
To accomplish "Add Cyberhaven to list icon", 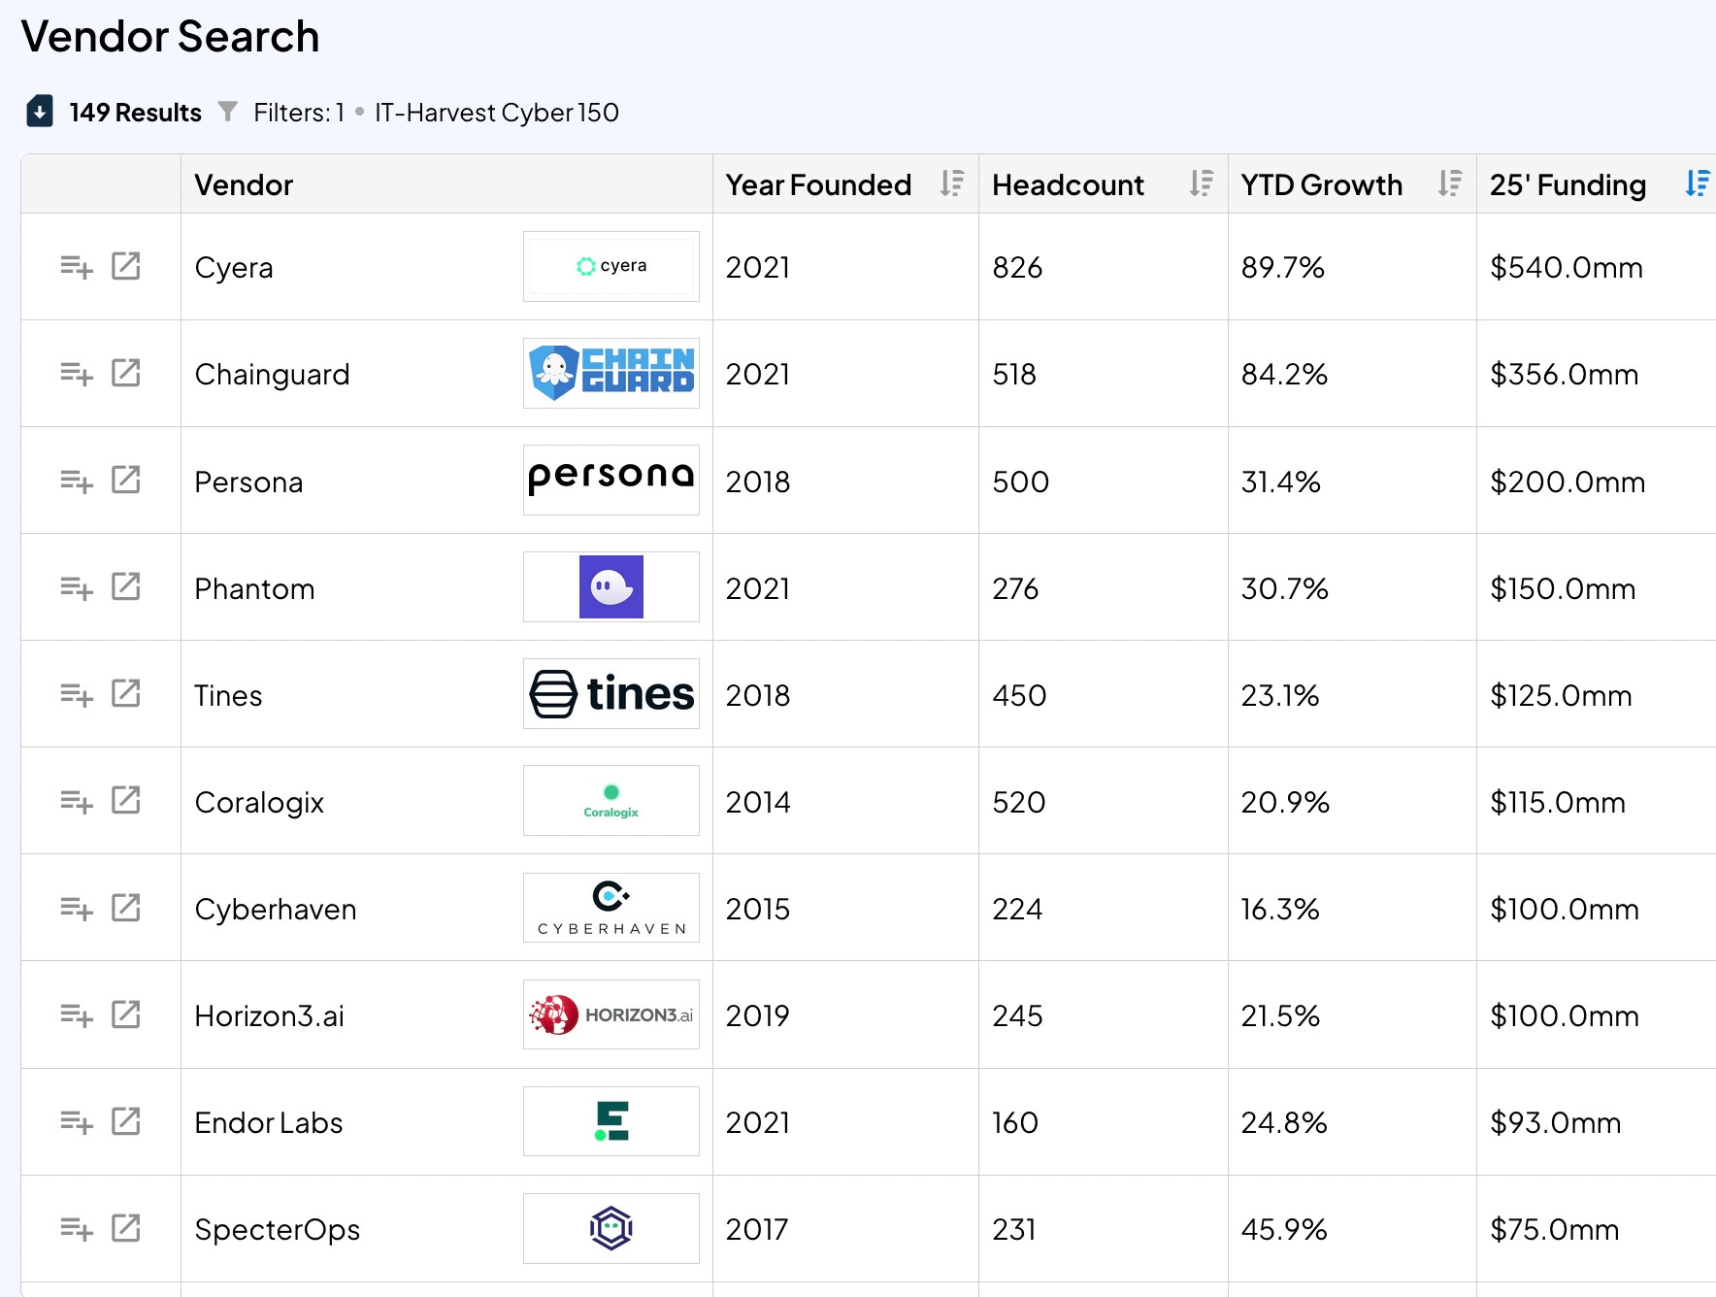I will point(77,909).
